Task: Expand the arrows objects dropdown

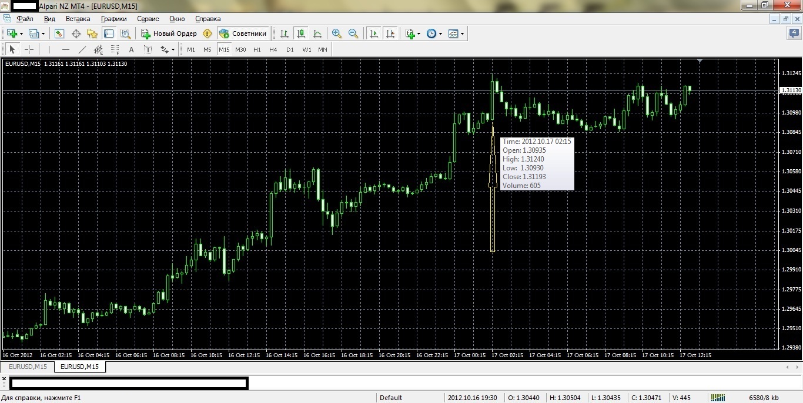Action: (173, 50)
